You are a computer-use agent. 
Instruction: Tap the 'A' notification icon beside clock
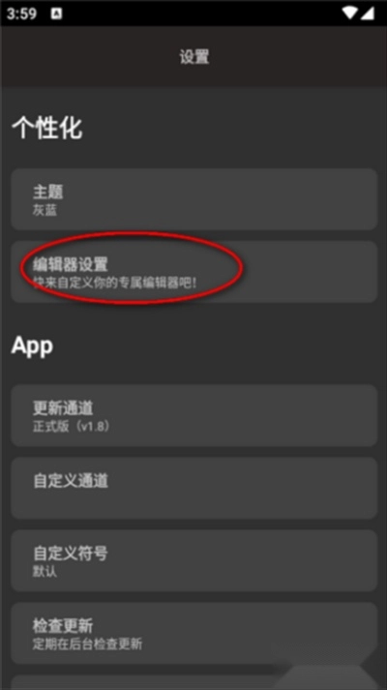pyautogui.click(x=56, y=14)
